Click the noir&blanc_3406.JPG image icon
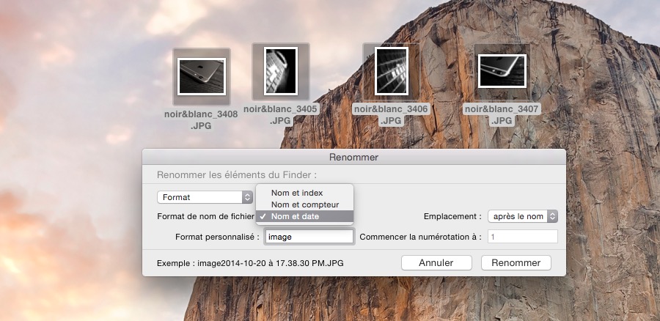This screenshot has height=321, width=660. [x=392, y=71]
